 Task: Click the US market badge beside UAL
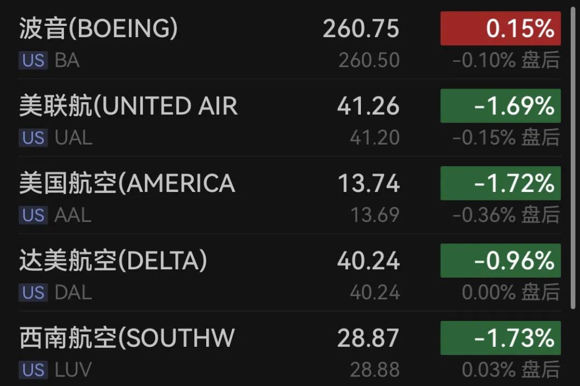(x=33, y=138)
